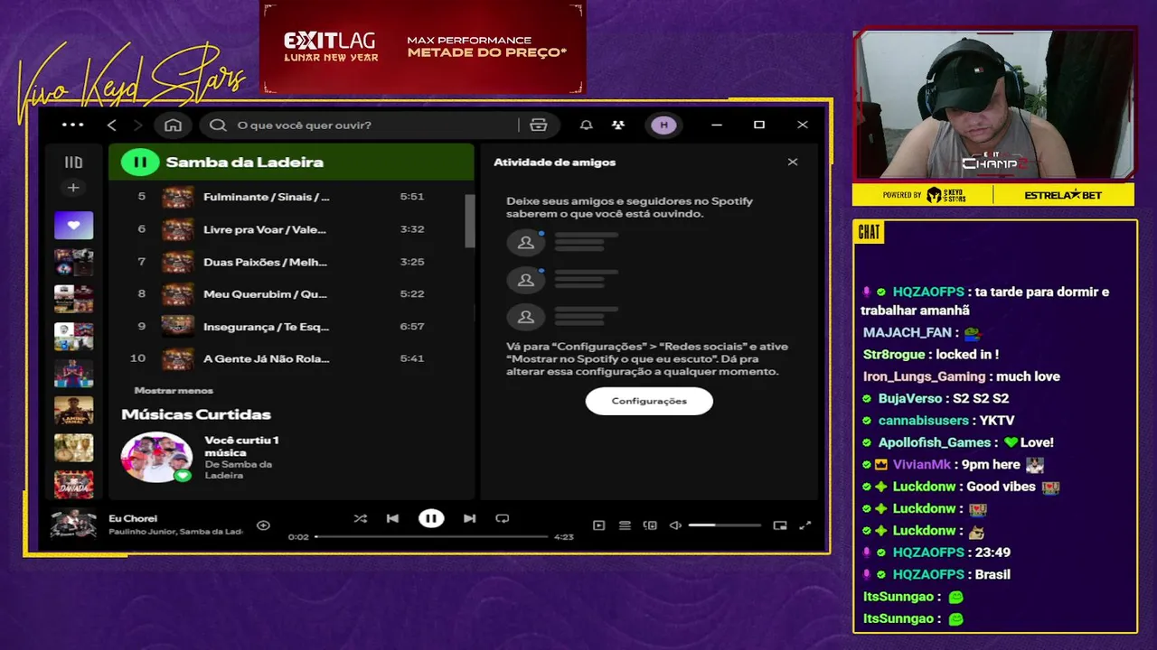Click the ExitLag Lunar New Year banner

coord(423,47)
